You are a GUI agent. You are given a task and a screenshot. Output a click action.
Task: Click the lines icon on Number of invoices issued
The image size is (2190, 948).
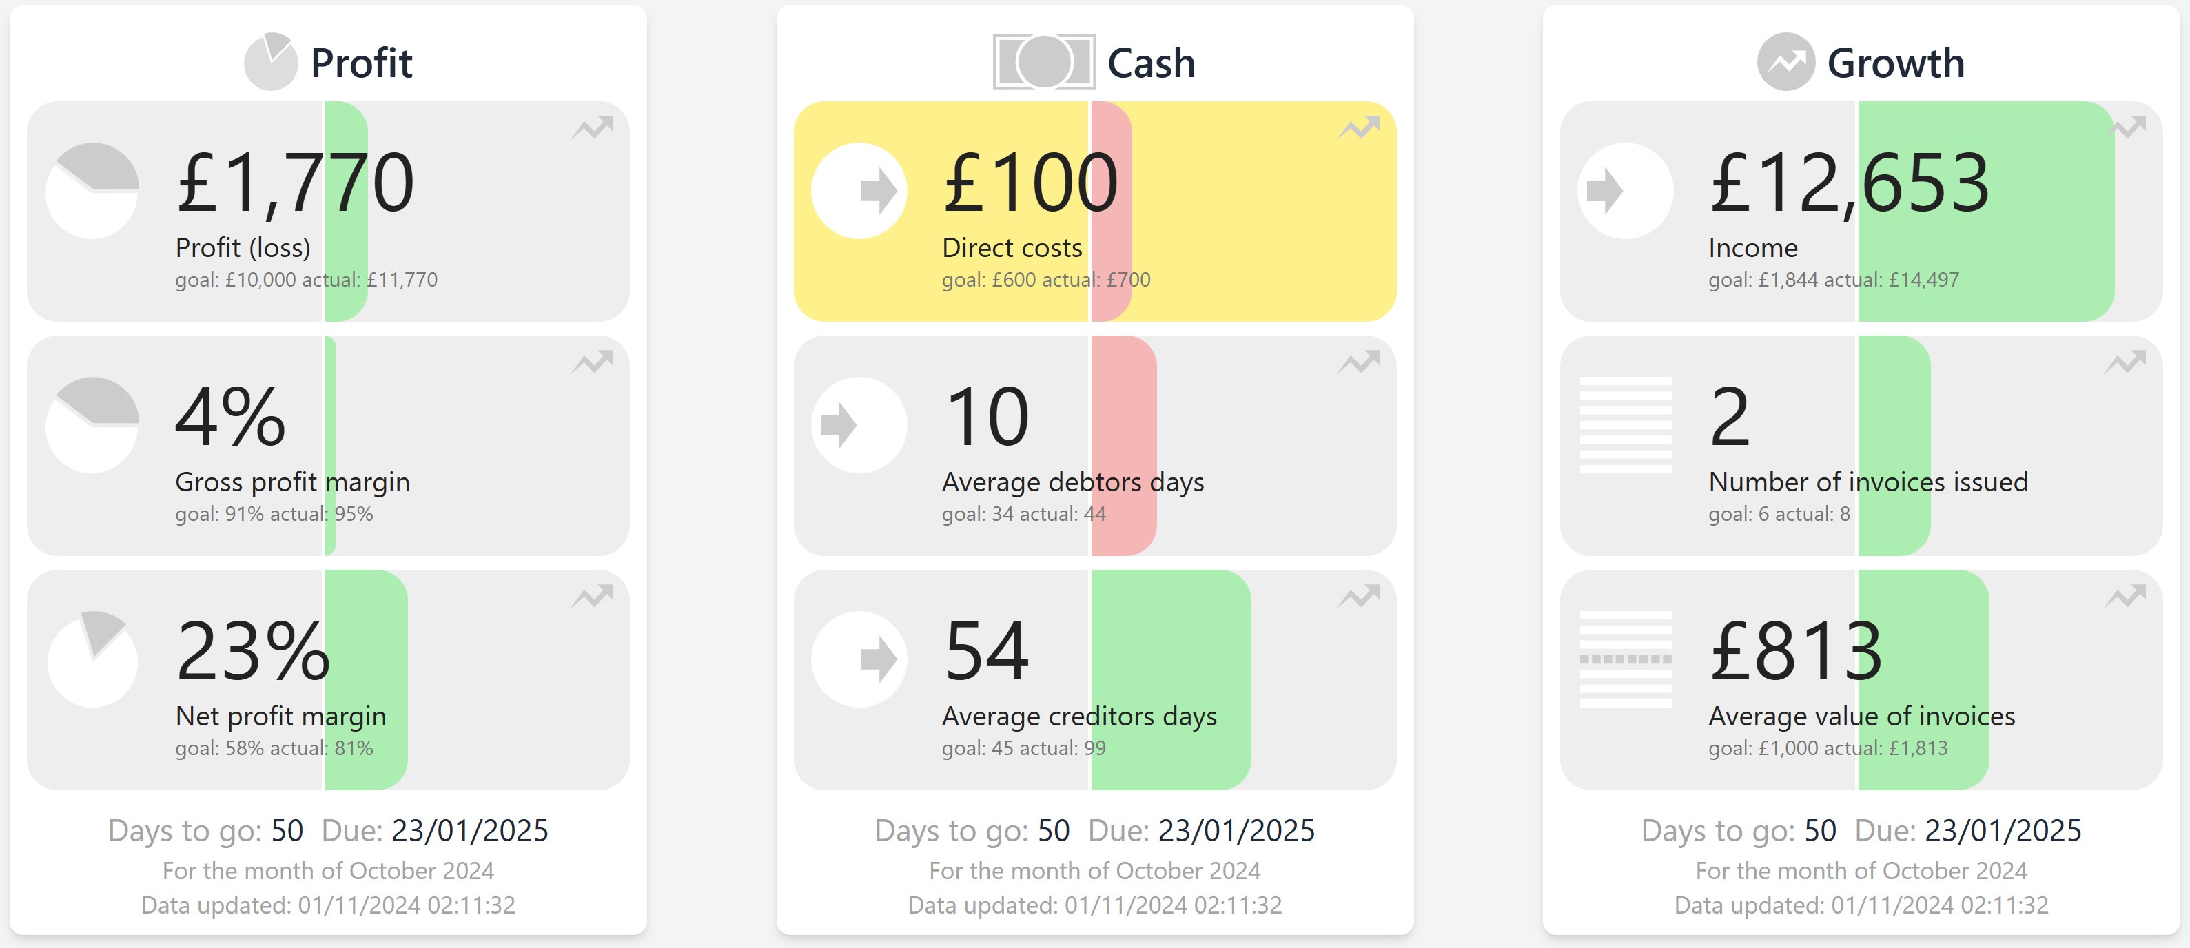[1626, 425]
